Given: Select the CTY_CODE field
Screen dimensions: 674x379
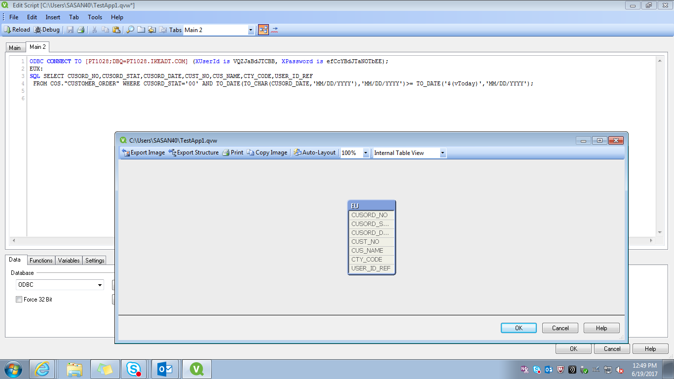Looking at the screenshot, I should (x=372, y=260).
